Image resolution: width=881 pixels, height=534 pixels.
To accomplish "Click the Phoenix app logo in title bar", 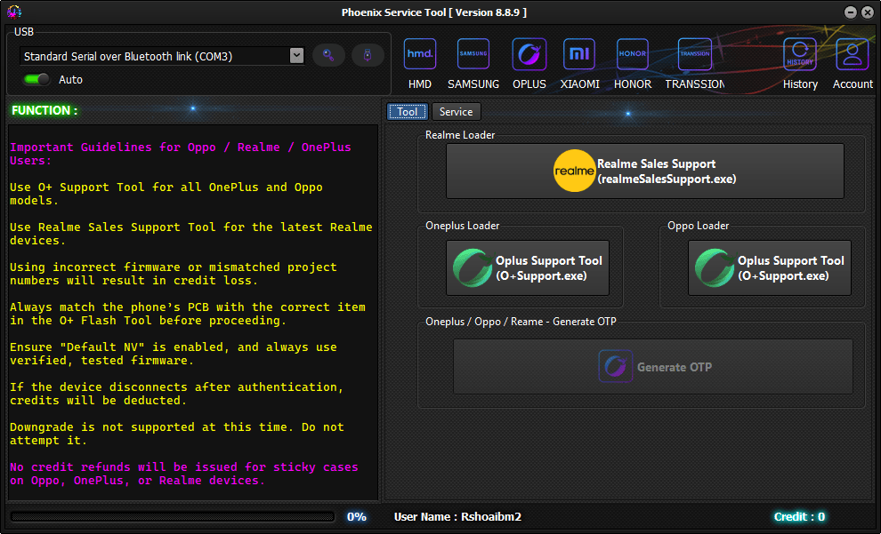I will 14,12.
